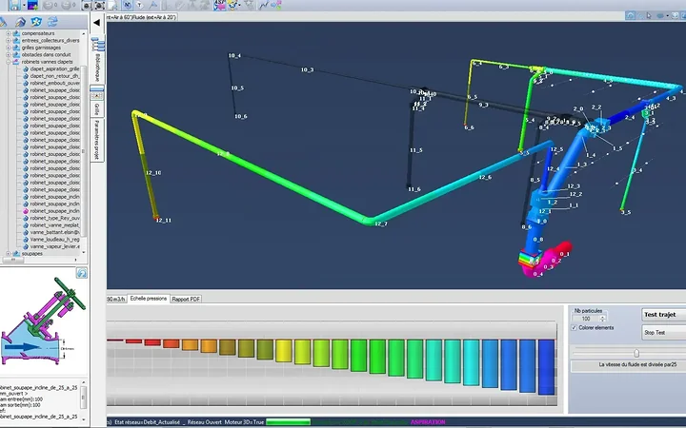Click the Nb particules value field

click(586, 319)
